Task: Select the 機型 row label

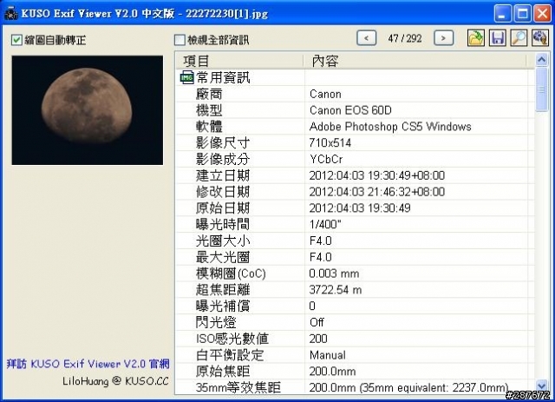Action: (209, 110)
